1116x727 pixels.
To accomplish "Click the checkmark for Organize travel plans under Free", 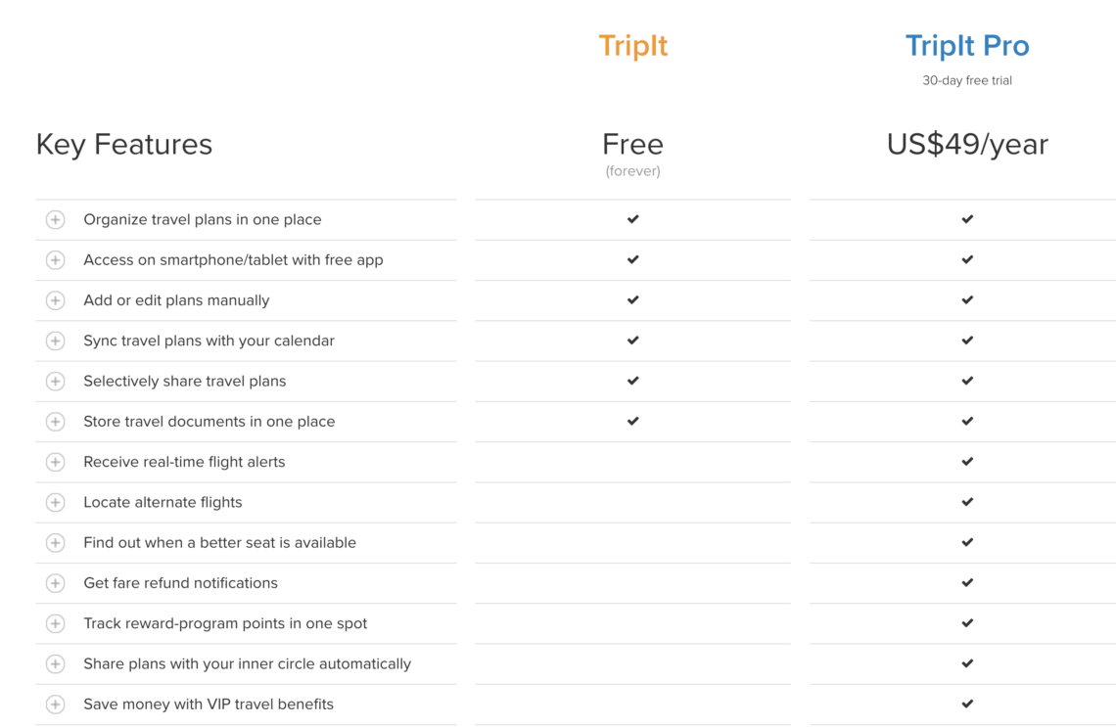I will (x=632, y=219).
